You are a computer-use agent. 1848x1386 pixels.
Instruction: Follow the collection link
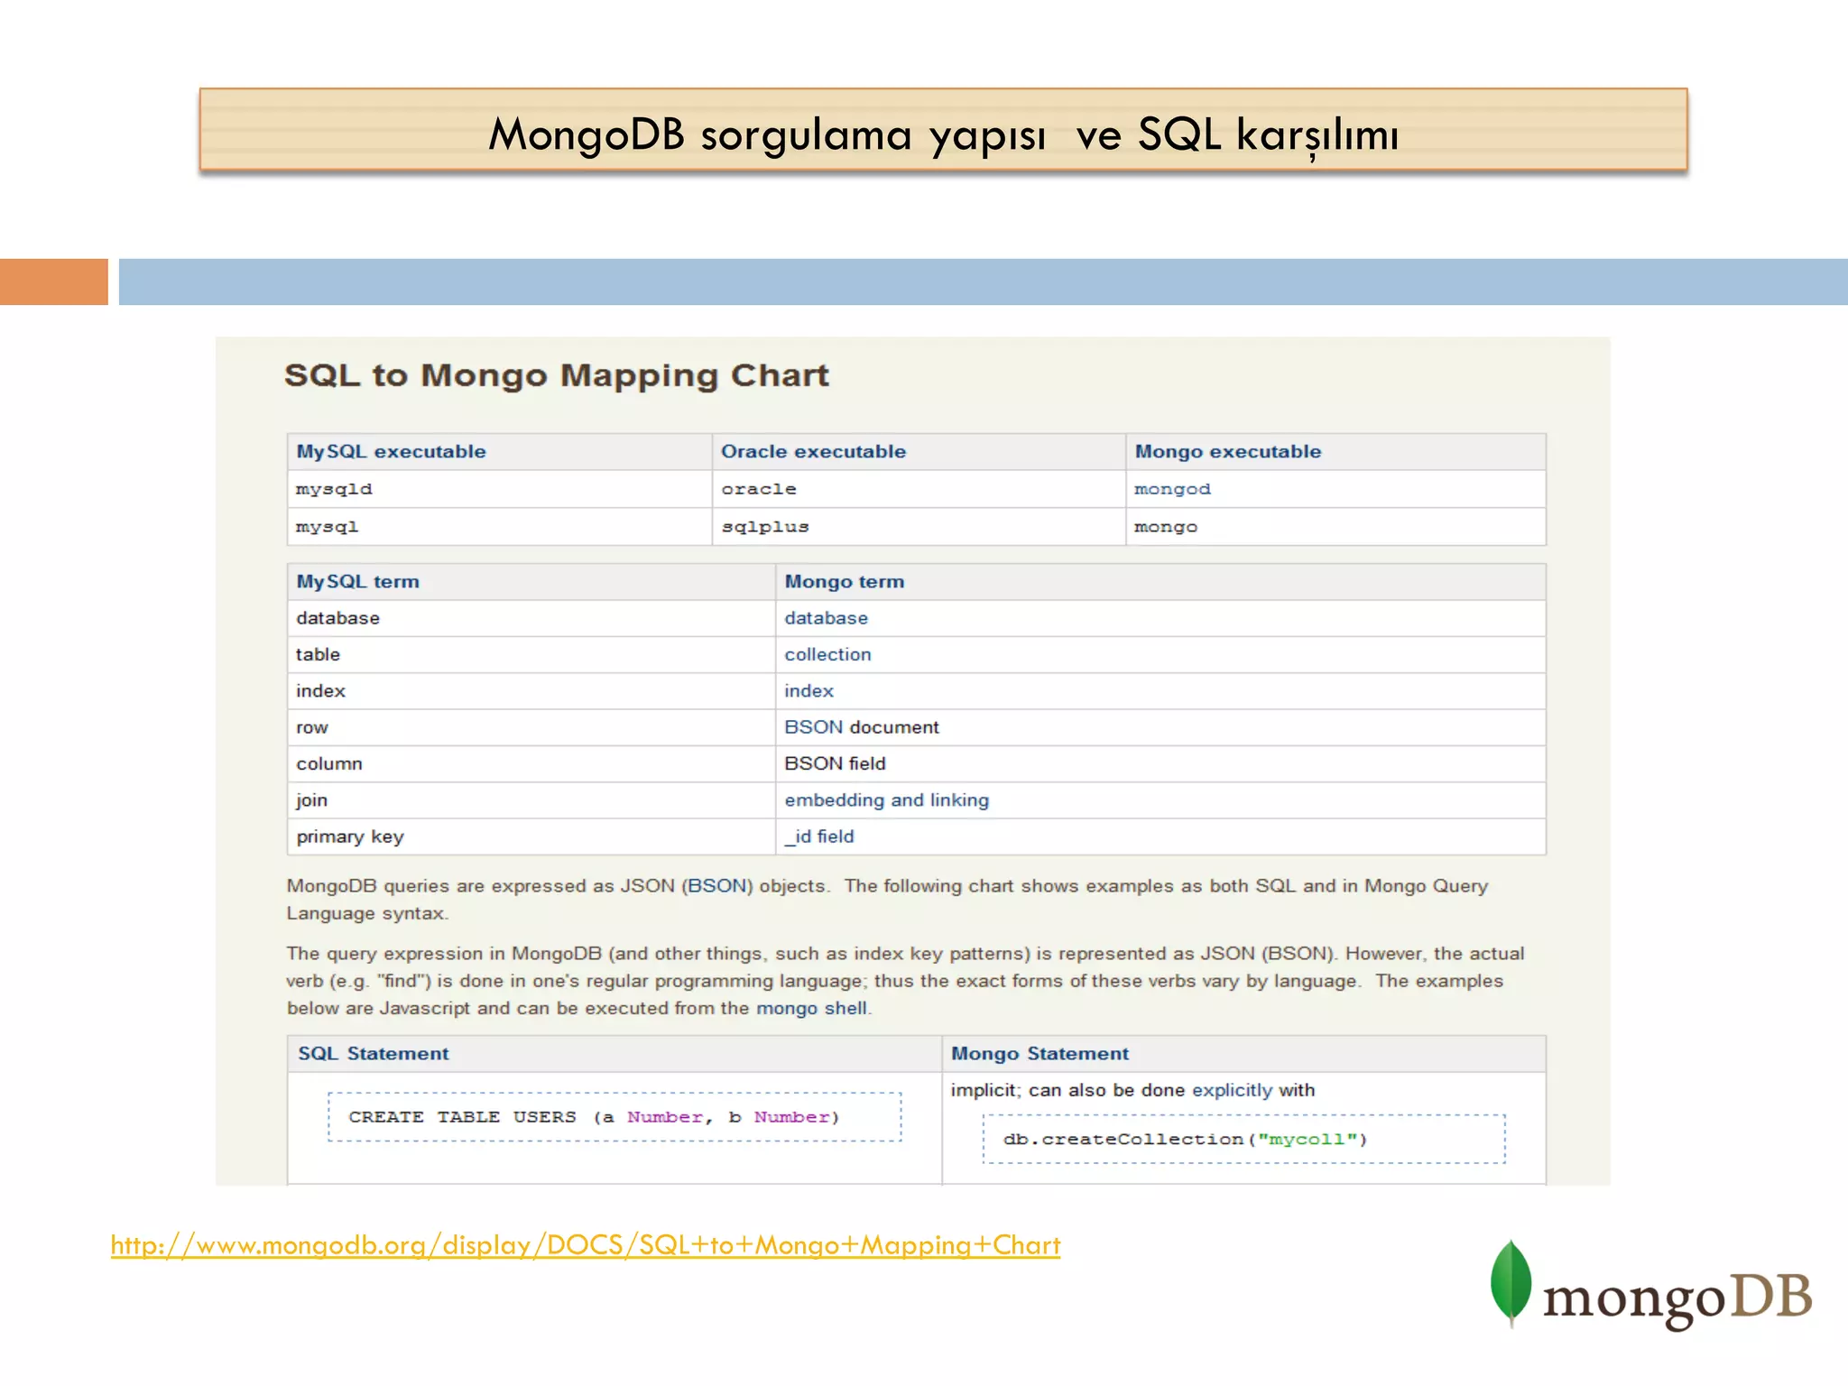[827, 654]
